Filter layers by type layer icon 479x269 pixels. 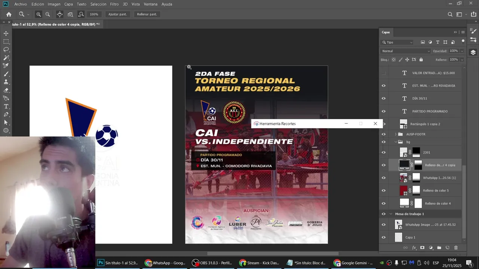coord(438,42)
